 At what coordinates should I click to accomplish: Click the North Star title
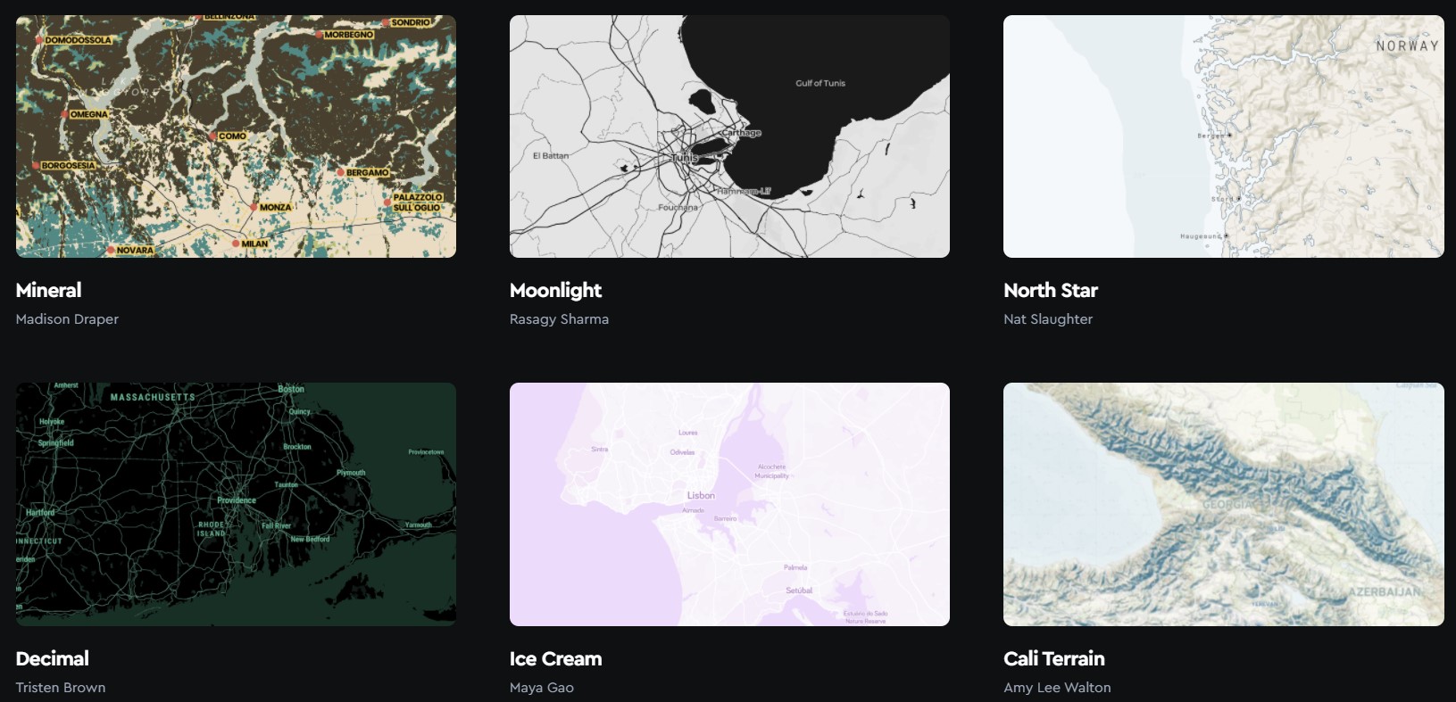point(1051,290)
